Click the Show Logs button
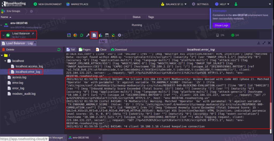Image resolution: width=274 pixels, height=141 pixels. (221, 25)
